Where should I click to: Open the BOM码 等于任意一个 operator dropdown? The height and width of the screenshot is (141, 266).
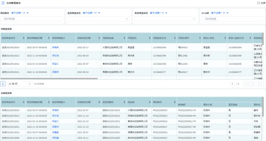(x=219, y=13)
